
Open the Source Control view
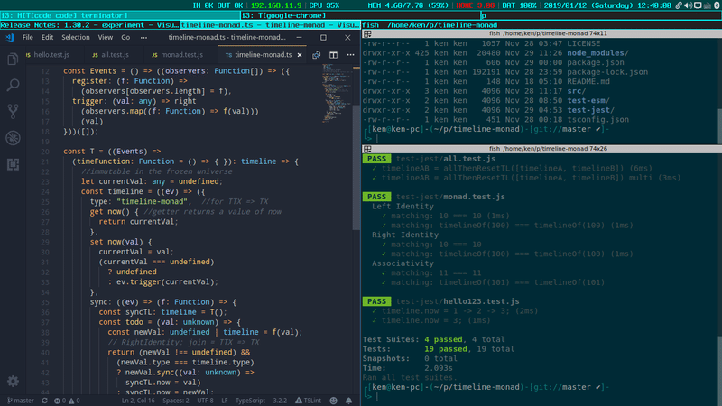pyautogui.click(x=13, y=111)
